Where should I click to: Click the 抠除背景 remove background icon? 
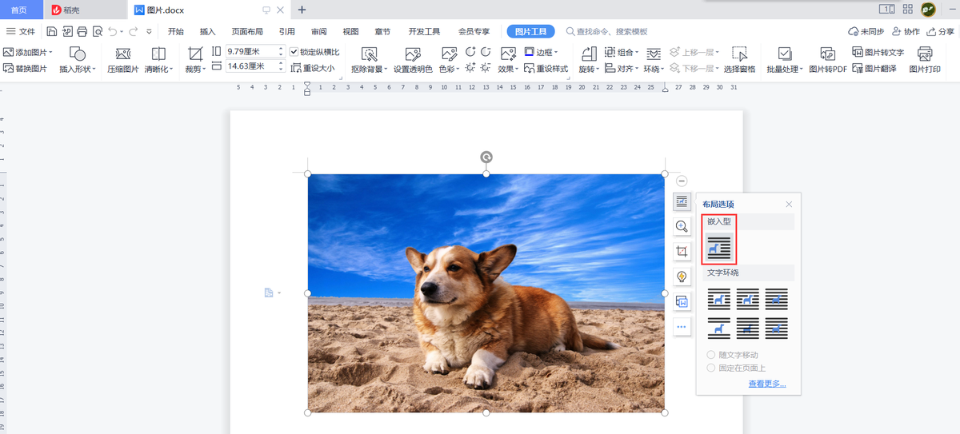coord(369,54)
